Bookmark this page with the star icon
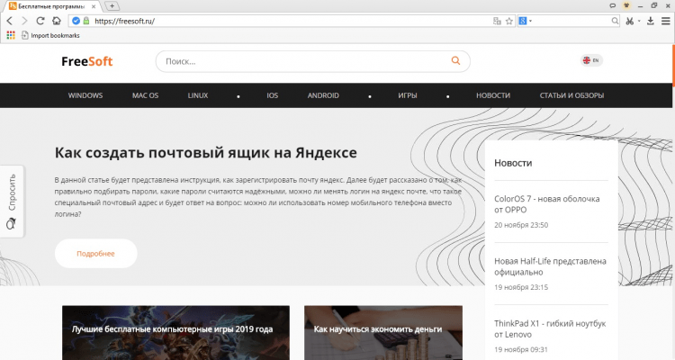Screen dimensions: 675x360 (509, 21)
